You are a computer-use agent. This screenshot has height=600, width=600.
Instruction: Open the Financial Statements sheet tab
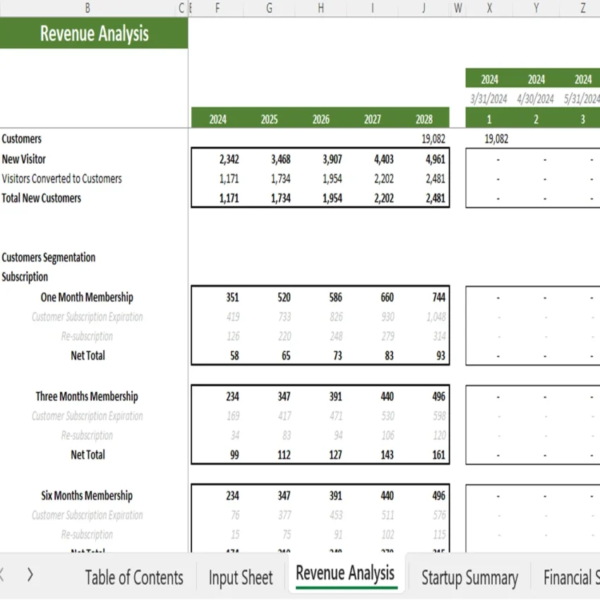(573, 577)
